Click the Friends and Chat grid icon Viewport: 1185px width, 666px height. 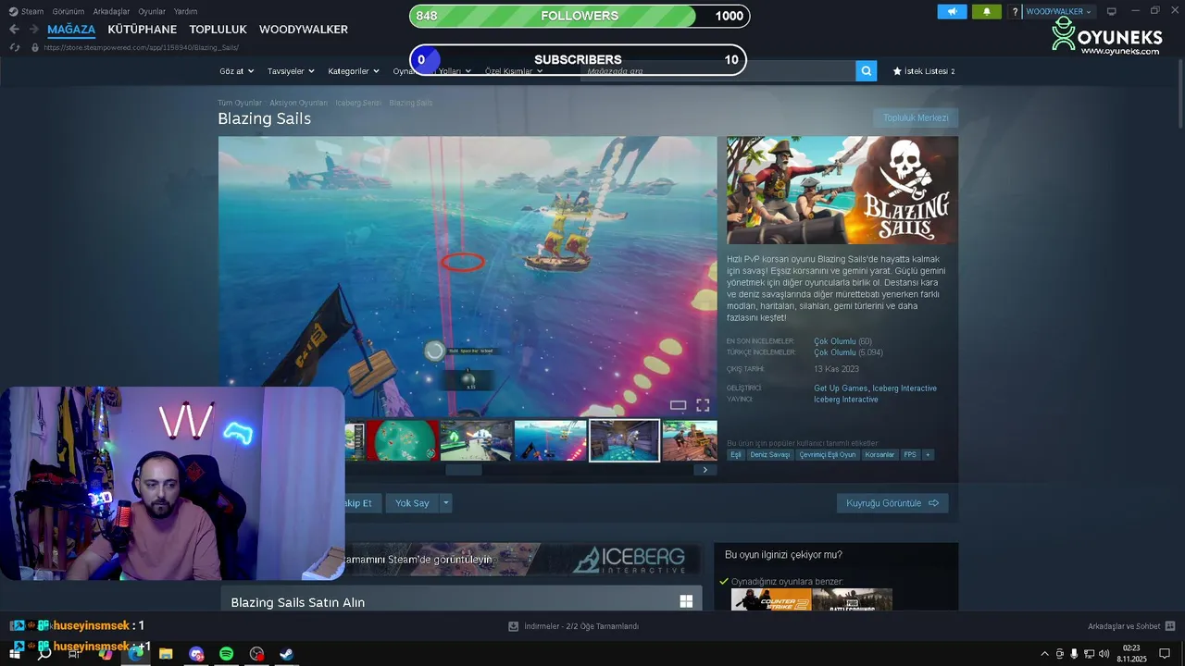[x=1170, y=626]
